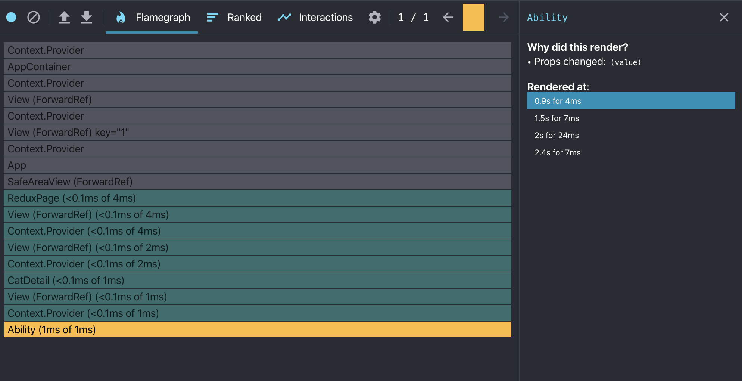
Task: Click the load profile upload icon
Action: 64,17
